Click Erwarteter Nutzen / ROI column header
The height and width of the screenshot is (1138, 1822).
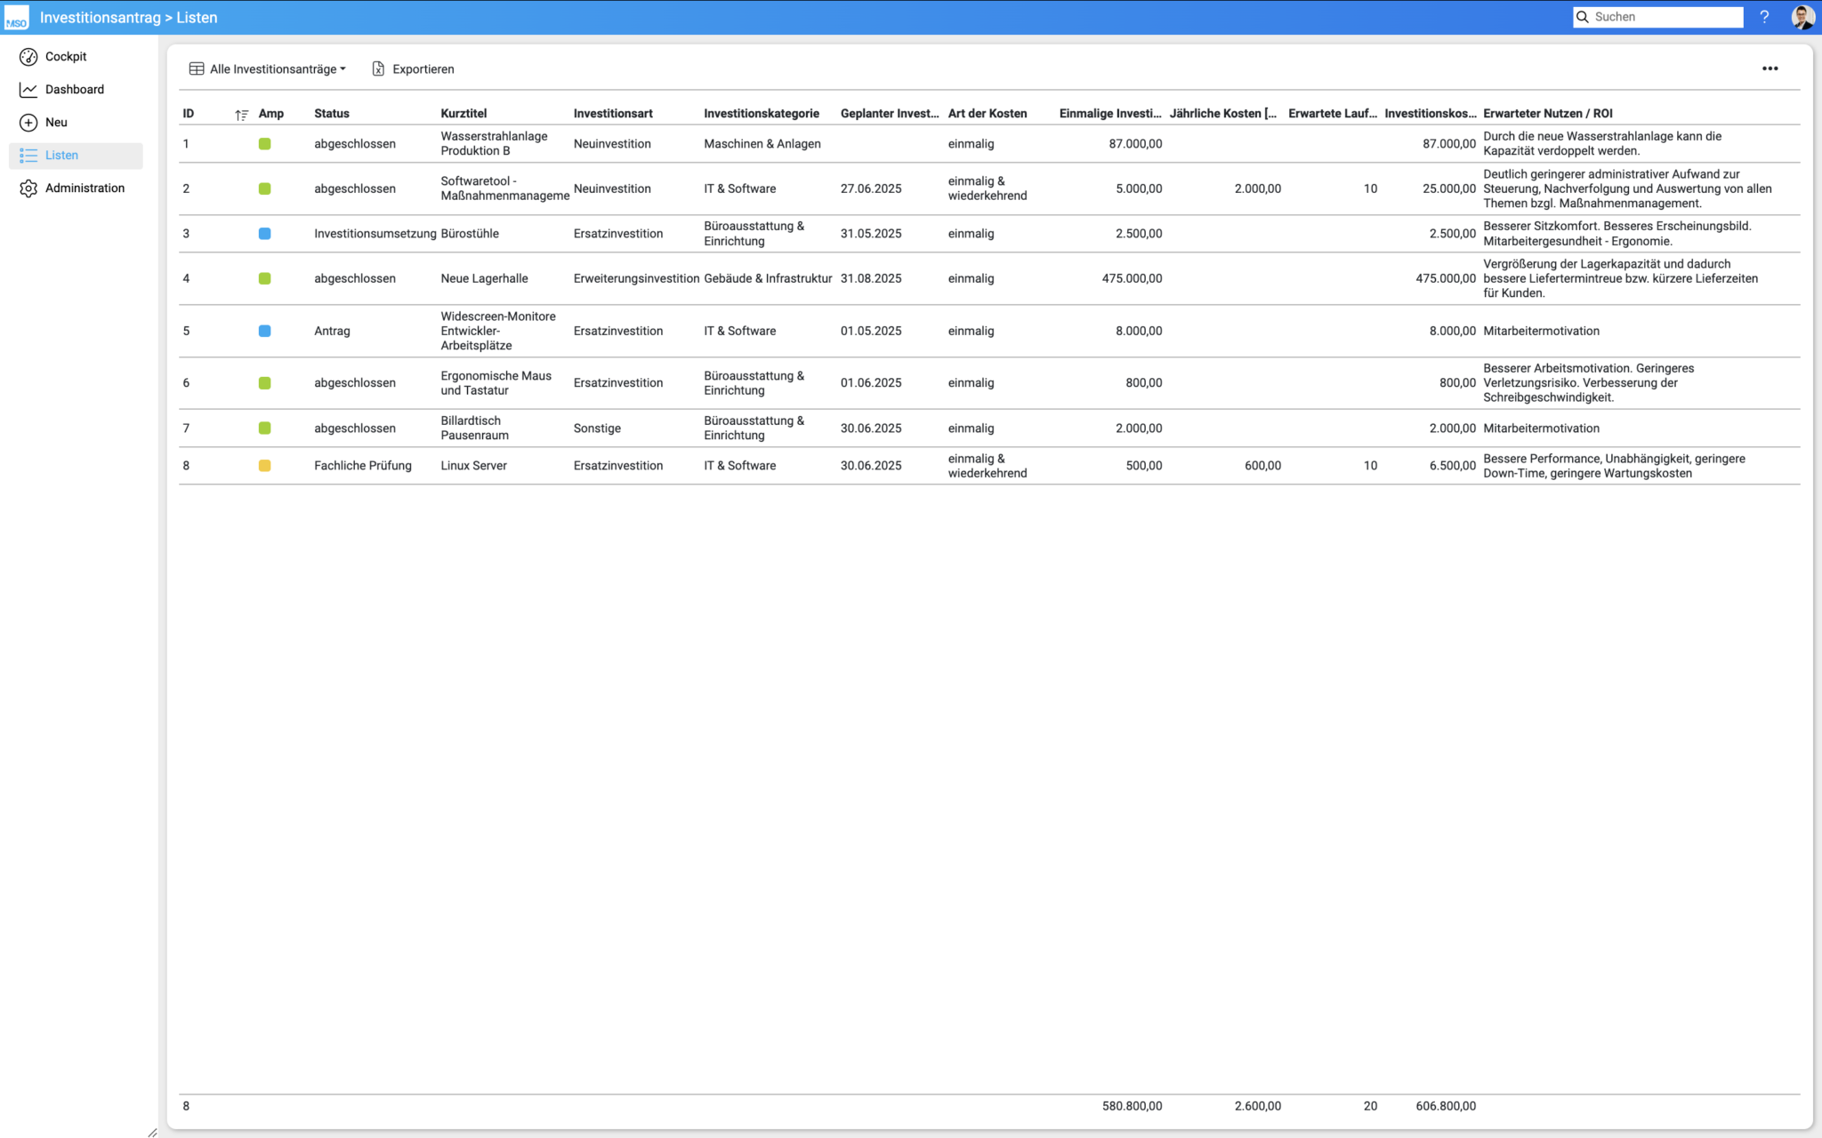click(1548, 114)
